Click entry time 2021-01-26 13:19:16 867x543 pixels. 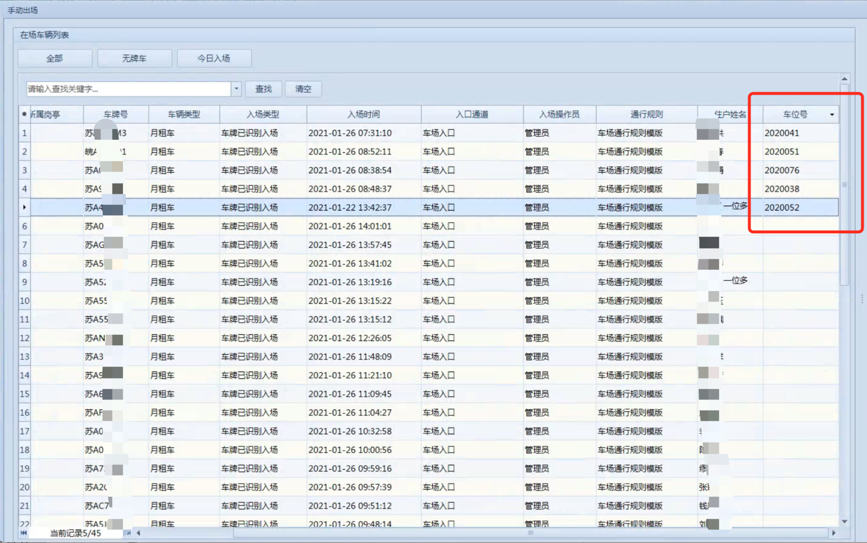click(364, 282)
